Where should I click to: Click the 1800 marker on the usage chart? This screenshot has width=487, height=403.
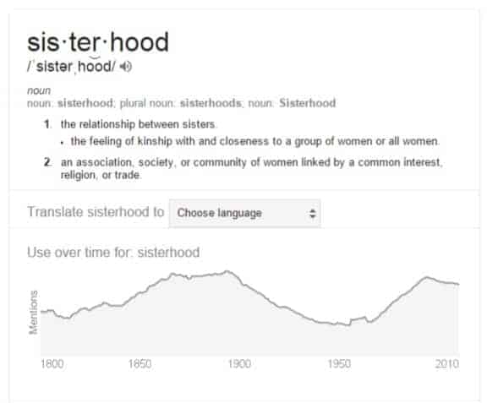point(52,364)
